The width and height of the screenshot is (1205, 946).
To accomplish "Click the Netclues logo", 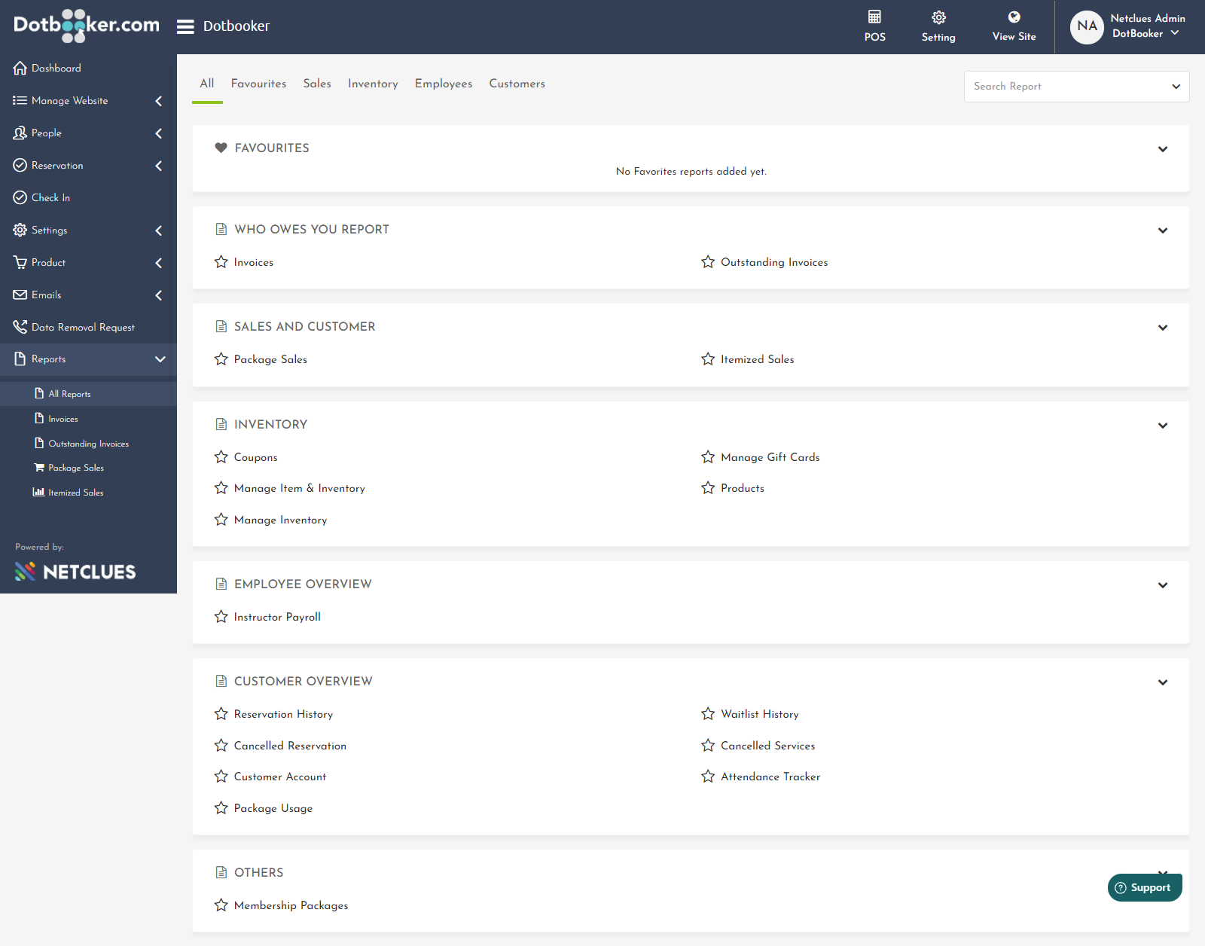I will tap(75, 572).
